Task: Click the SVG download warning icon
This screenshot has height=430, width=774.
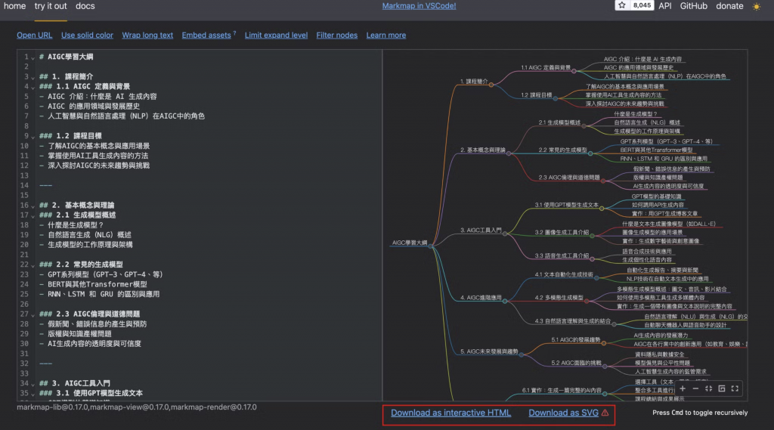Action: (605, 413)
